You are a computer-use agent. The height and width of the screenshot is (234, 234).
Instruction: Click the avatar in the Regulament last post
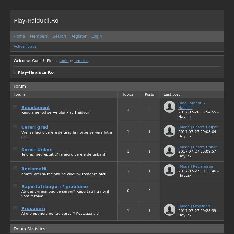coord(169,107)
